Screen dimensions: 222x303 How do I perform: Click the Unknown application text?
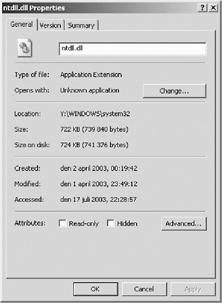point(90,90)
